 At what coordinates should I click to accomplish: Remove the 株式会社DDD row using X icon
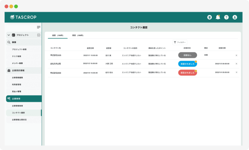236,72
